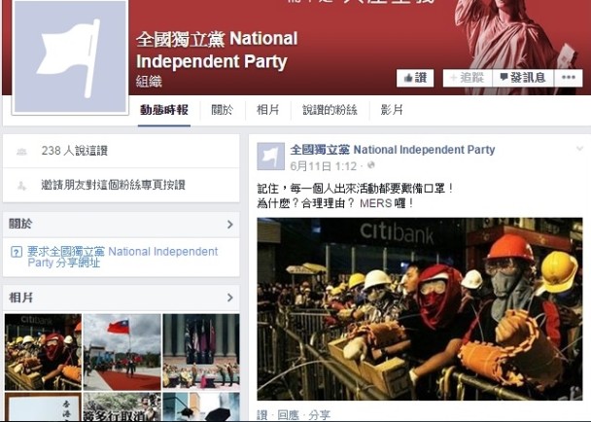Open the 相片 Photos tab
The height and width of the screenshot is (422, 591).
(268, 110)
